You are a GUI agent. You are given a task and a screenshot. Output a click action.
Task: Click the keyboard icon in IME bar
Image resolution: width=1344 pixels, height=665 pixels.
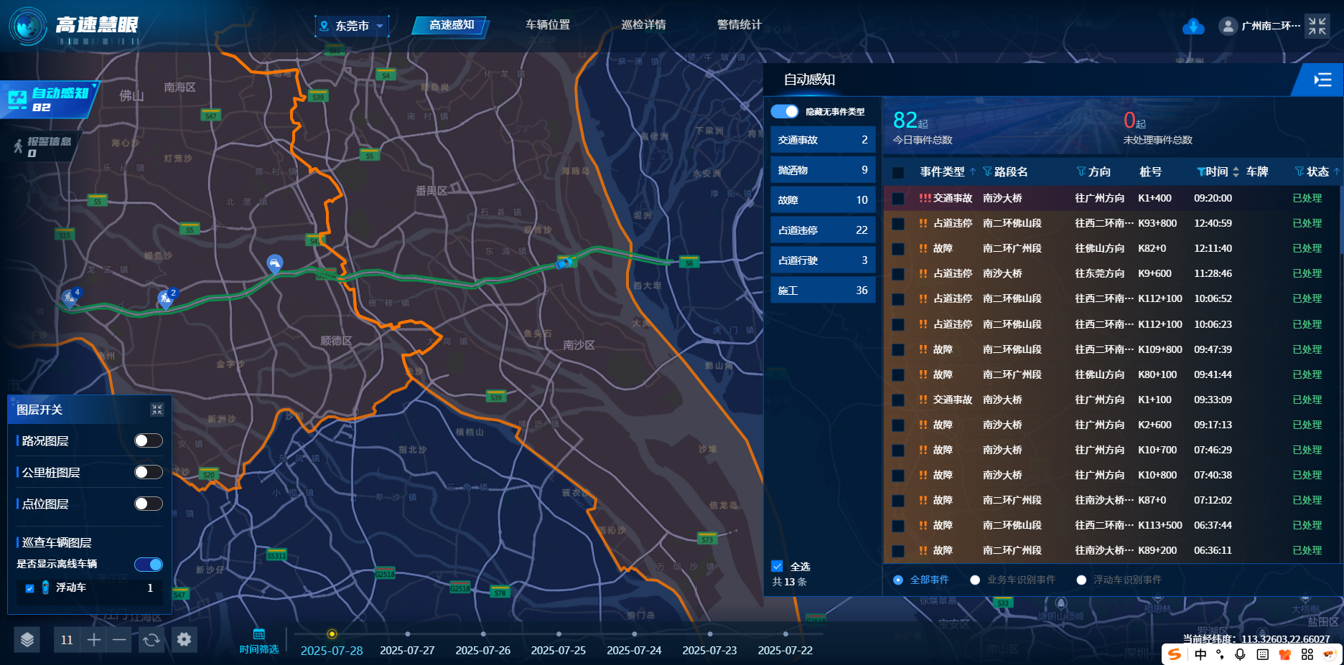click(1263, 654)
